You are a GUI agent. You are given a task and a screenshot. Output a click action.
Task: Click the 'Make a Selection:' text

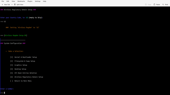tap(16, 51)
